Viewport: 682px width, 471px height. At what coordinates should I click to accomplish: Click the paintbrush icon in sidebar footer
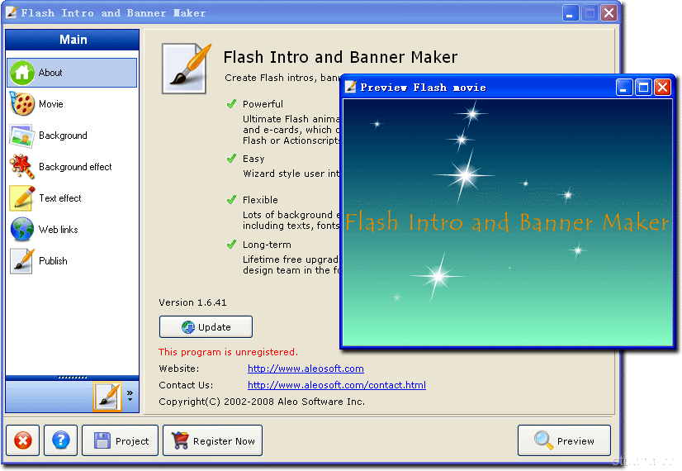[x=107, y=397]
